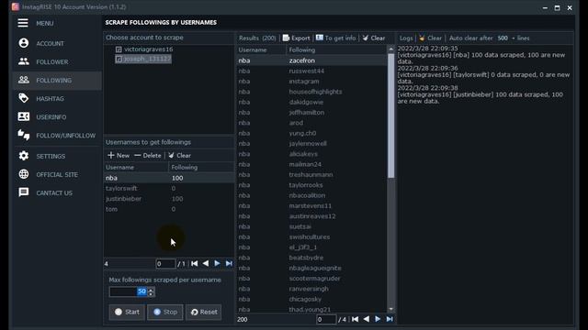Reset the scraping task
Viewport: 588px width, 330px height.
click(x=204, y=312)
